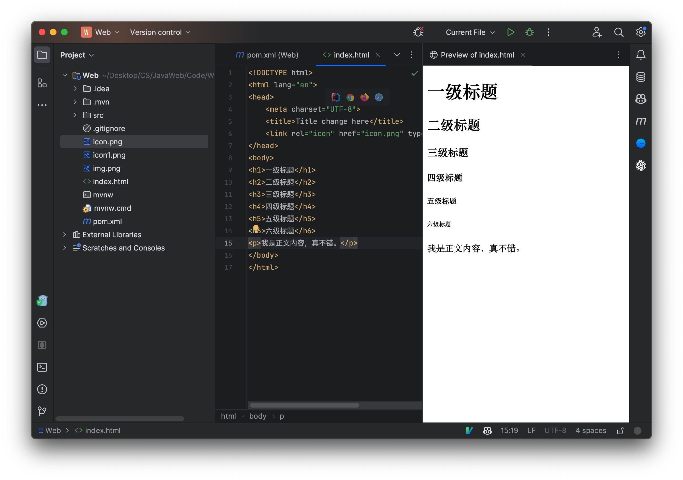Viewport: 683px width, 480px height.
Task: Click the Copilot icon in status bar
Action: click(487, 431)
